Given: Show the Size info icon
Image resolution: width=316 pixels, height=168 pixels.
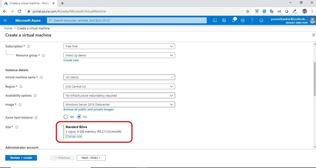Looking at the screenshot, I should (x=17, y=127).
